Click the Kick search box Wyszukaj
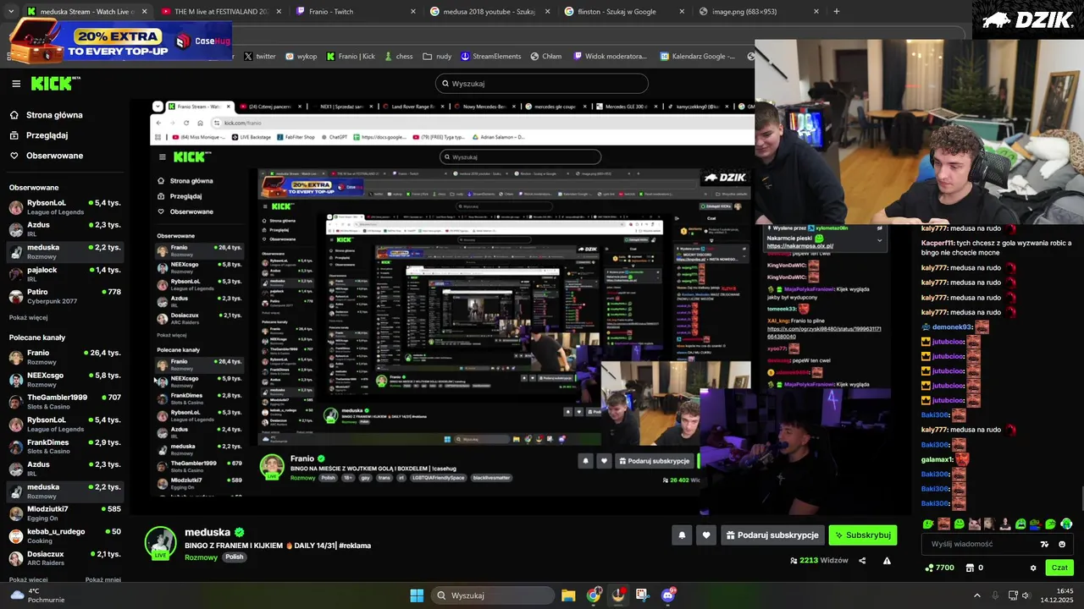Image resolution: width=1084 pixels, height=609 pixels. coord(542,84)
